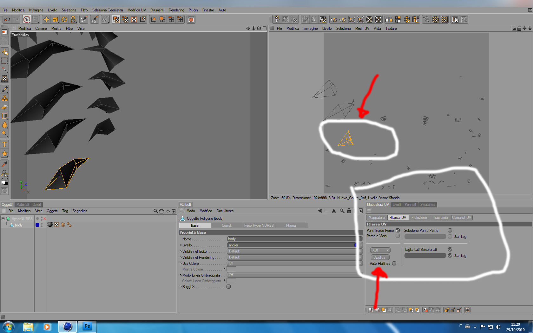Image resolution: width=533 pixels, height=333 pixels.
Task: Switch to the Coord. properties button
Action: point(227,225)
